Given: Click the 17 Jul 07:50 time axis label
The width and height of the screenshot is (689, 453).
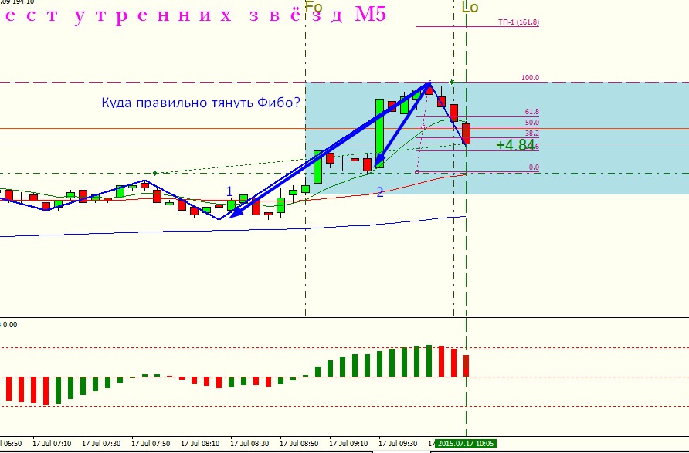Looking at the screenshot, I should (151, 443).
